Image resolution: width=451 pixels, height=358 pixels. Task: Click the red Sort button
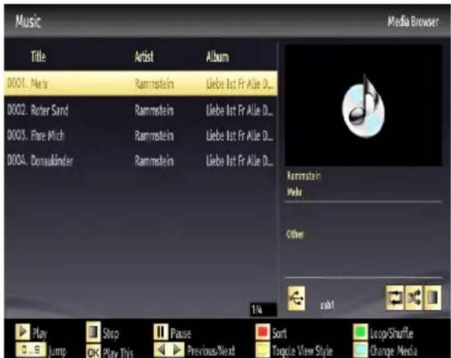pos(262,332)
